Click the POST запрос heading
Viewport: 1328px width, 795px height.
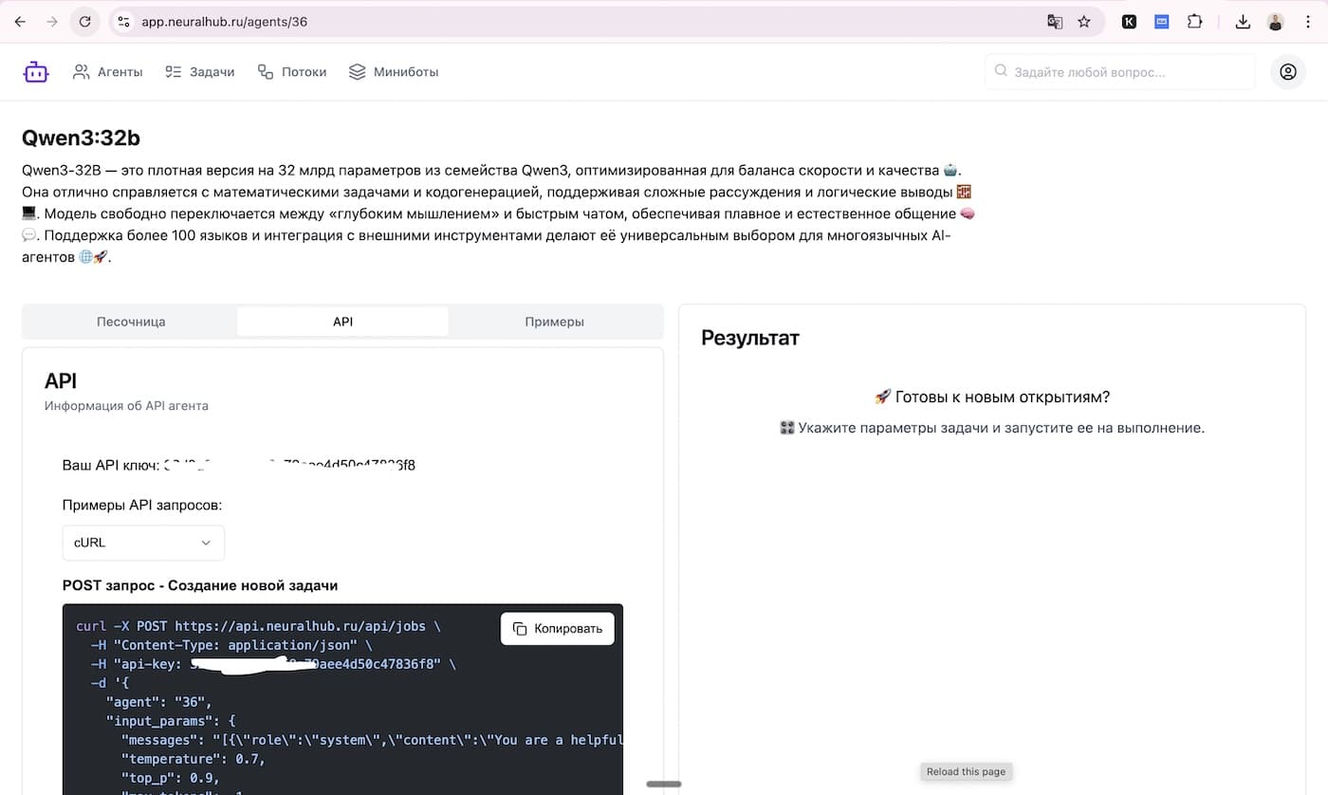pyautogui.click(x=200, y=585)
